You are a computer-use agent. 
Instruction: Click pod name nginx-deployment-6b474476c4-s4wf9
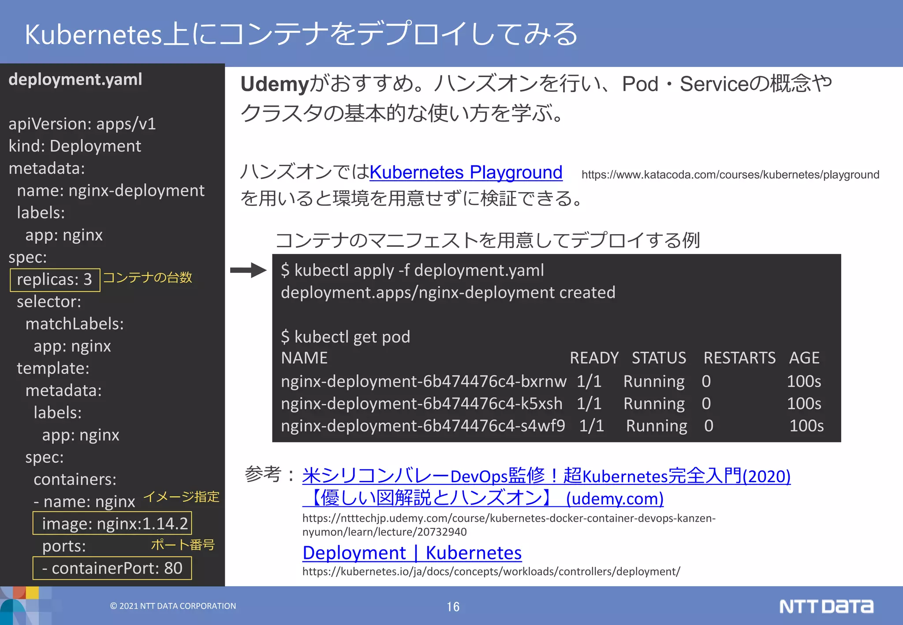(x=423, y=426)
